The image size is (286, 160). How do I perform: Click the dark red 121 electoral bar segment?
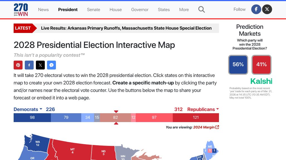click(196, 117)
